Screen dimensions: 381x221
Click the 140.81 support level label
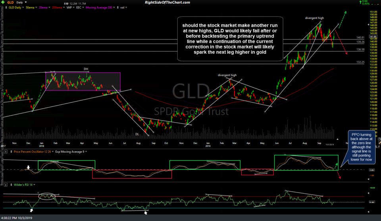click(360, 38)
